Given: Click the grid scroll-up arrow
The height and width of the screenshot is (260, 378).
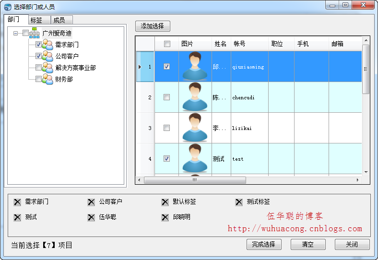Looking at the screenshot, I should (366, 40).
